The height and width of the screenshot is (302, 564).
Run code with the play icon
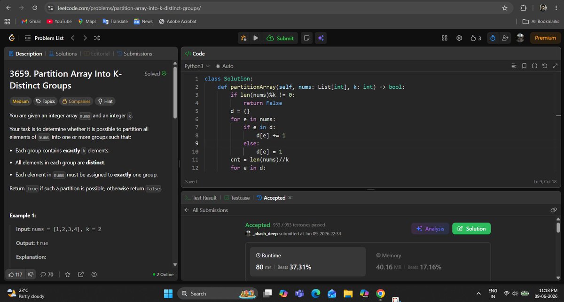click(x=255, y=38)
